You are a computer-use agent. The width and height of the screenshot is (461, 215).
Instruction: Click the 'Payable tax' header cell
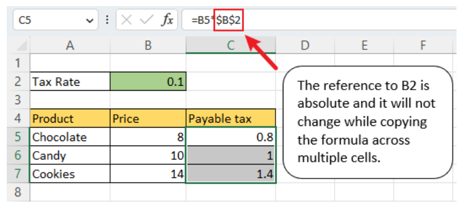[231, 118]
